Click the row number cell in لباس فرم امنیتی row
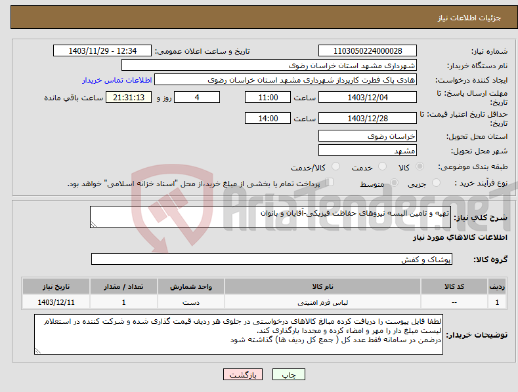The image size is (518, 392). [497, 302]
